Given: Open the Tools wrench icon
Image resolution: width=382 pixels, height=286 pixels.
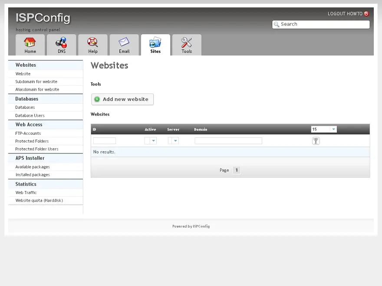Looking at the screenshot, I should click(x=187, y=42).
